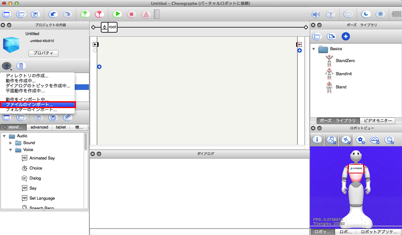Create new box library in box library toolbar
The height and width of the screenshot is (235, 402).
click(7, 118)
